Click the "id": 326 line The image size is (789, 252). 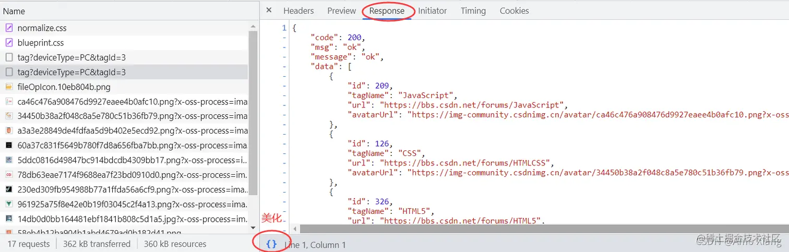click(x=370, y=201)
